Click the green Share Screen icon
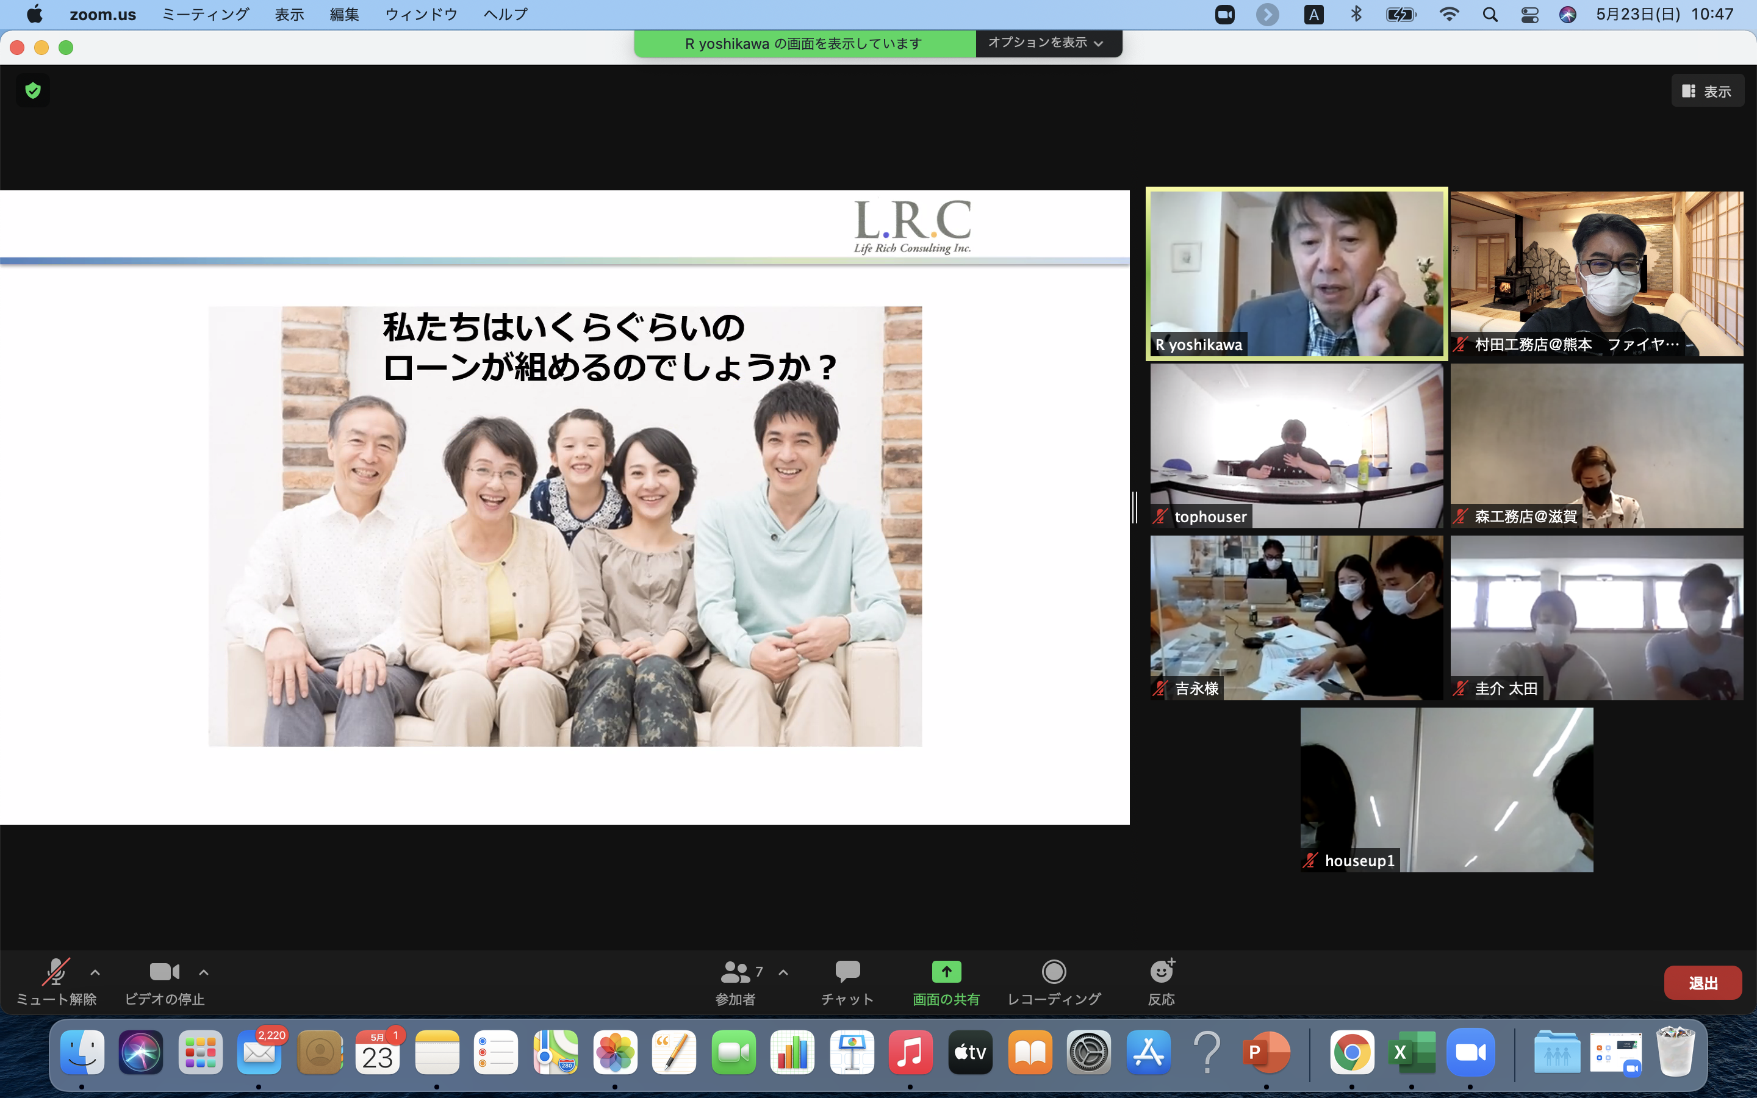 [946, 972]
